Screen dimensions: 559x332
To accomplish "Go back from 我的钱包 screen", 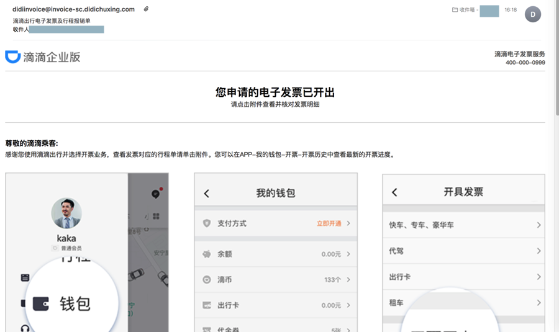I will pyautogui.click(x=207, y=194).
